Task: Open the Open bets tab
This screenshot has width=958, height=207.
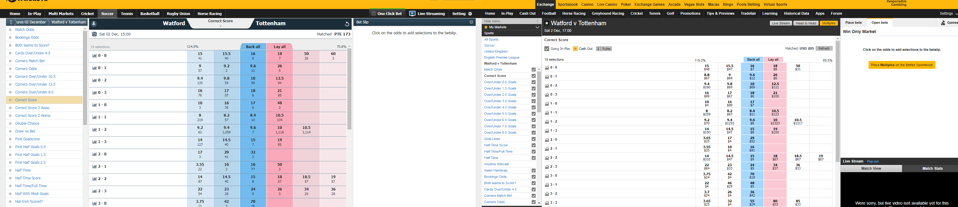Action: tap(879, 23)
